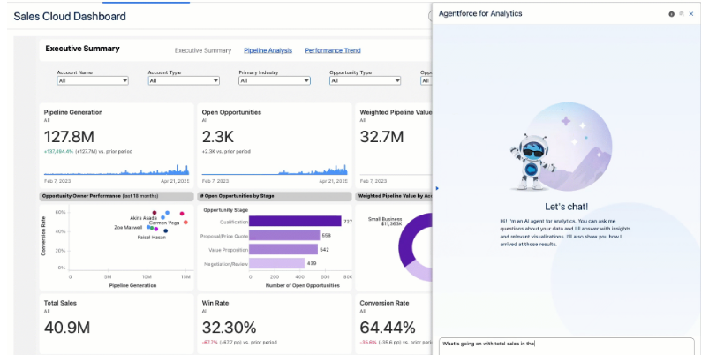
Task: Open the Opportunity Type filter dropdown
Action: click(365, 80)
